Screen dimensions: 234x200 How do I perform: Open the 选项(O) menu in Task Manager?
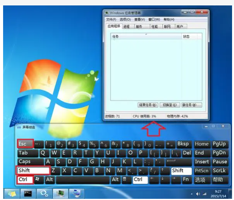125,20
